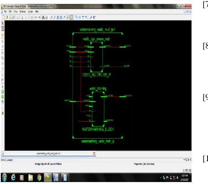Viewport: 208px width, 184px height.
Task: Open the View menu
Action: point(16,12)
